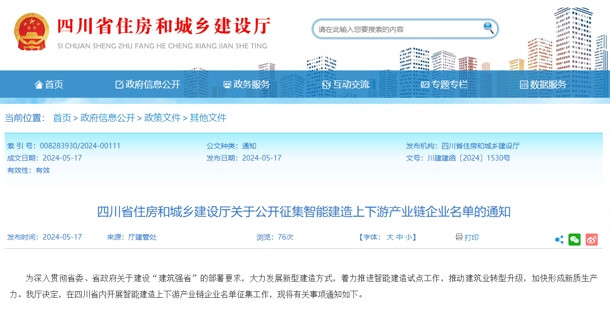Share article via Weibo icon
Screen dimensions: 610x313
coord(592,240)
